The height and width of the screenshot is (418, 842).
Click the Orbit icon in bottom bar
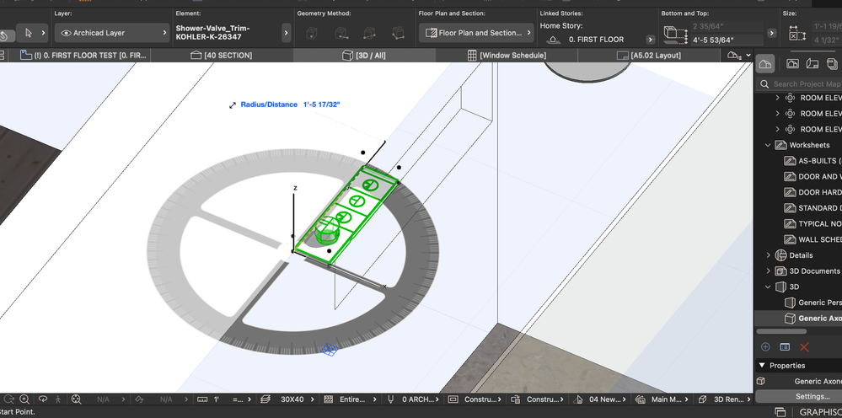pyautogui.click(x=42, y=399)
